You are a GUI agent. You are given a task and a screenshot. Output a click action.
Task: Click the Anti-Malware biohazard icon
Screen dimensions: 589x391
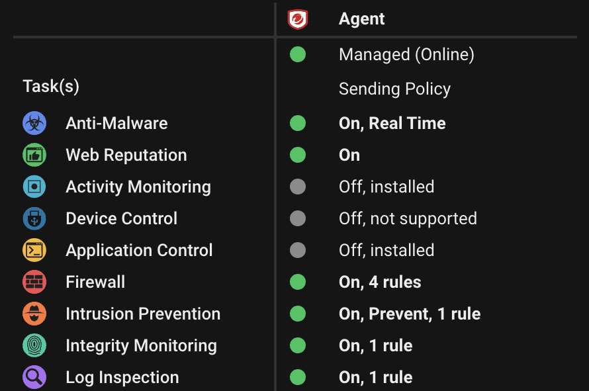34,123
